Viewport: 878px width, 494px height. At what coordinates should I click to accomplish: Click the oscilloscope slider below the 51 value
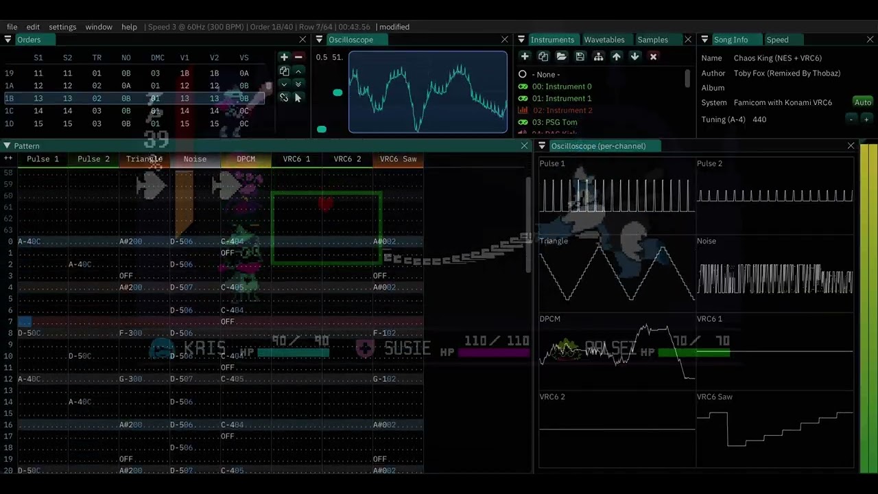pos(337,93)
